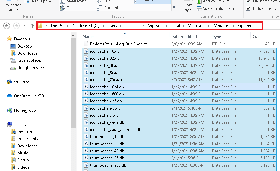
Task: Expand the Navigation pane dropdown
Action: (x=12, y=7)
